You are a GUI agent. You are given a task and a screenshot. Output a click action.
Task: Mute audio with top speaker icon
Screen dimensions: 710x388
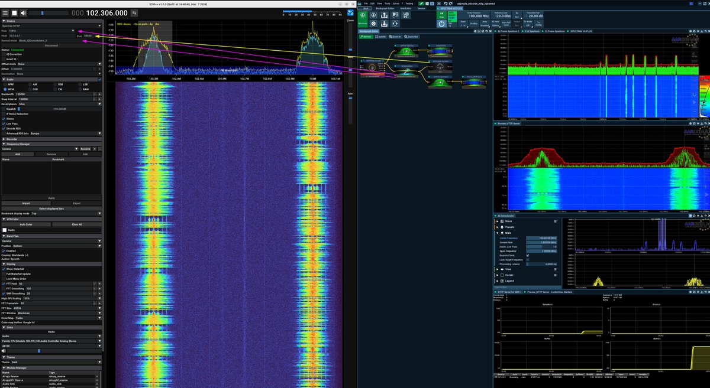point(24,13)
